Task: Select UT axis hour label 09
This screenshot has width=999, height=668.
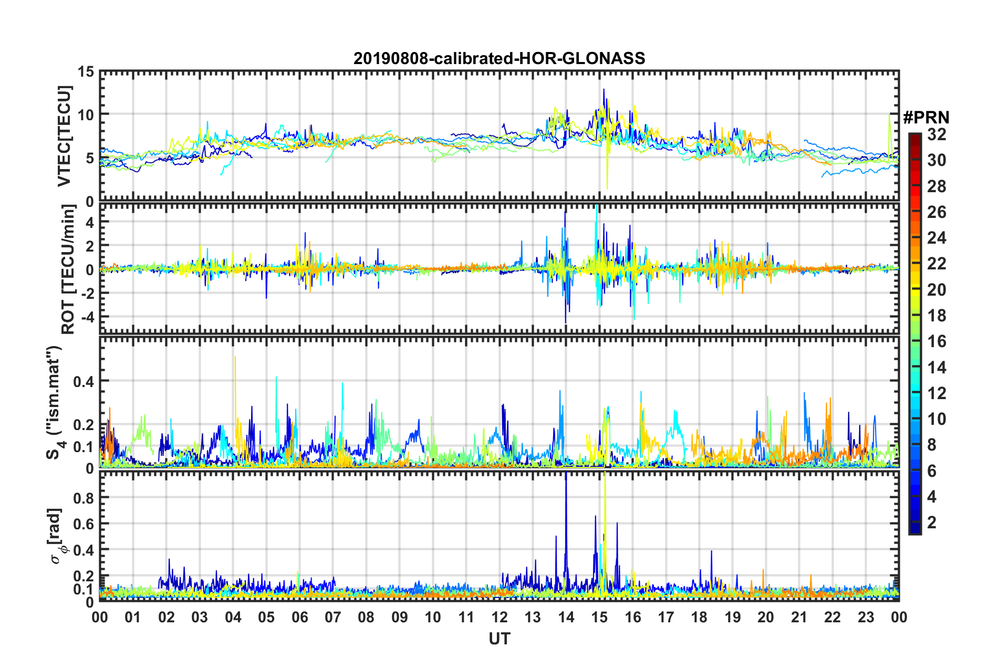Action: pyautogui.click(x=400, y=617)
